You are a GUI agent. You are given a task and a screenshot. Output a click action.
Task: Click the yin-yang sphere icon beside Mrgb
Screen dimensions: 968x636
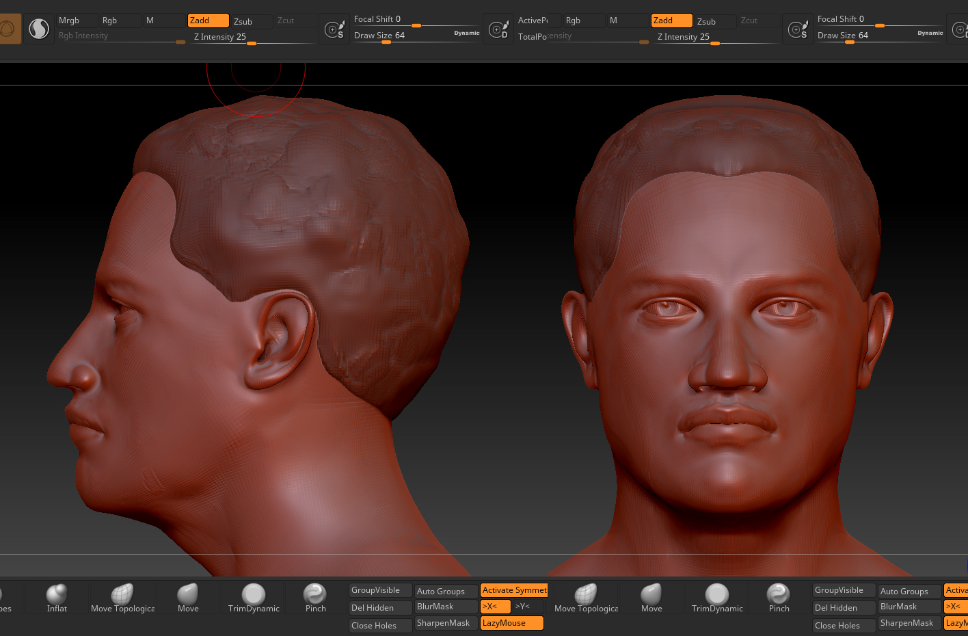click(39, 29)
